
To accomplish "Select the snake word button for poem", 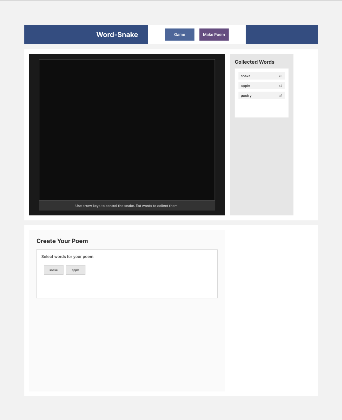I will click(54, 270).
